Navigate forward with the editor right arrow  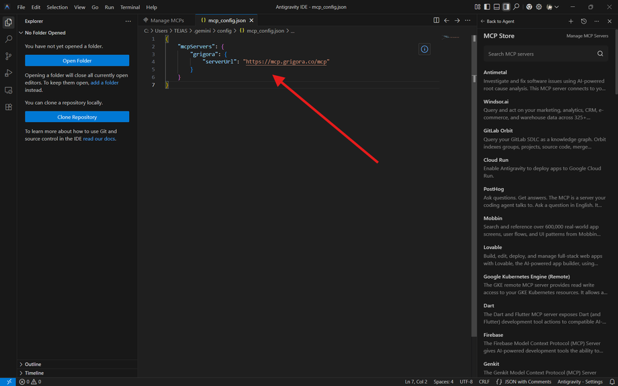[x=457, y=21]
